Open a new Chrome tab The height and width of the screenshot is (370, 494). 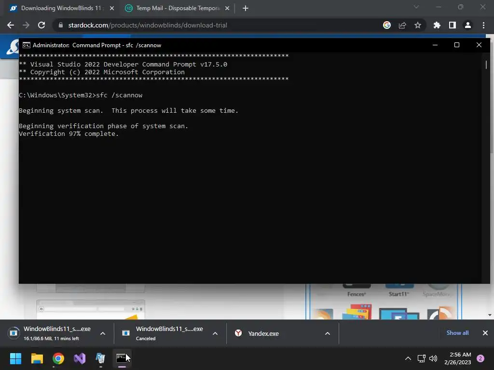point(246,9)
